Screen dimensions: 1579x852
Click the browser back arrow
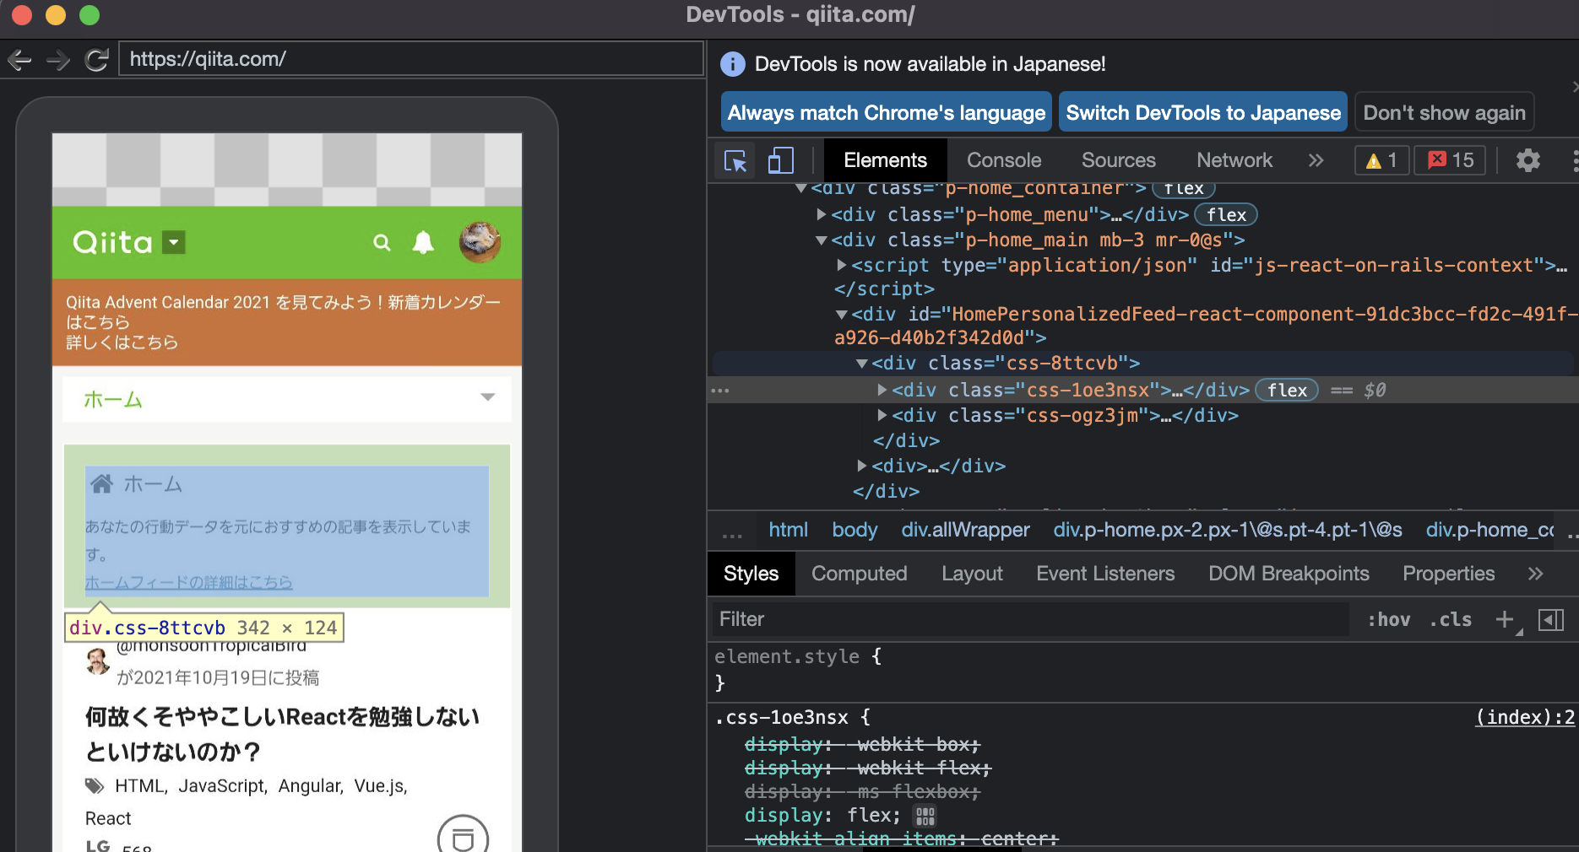pos(19,60)
